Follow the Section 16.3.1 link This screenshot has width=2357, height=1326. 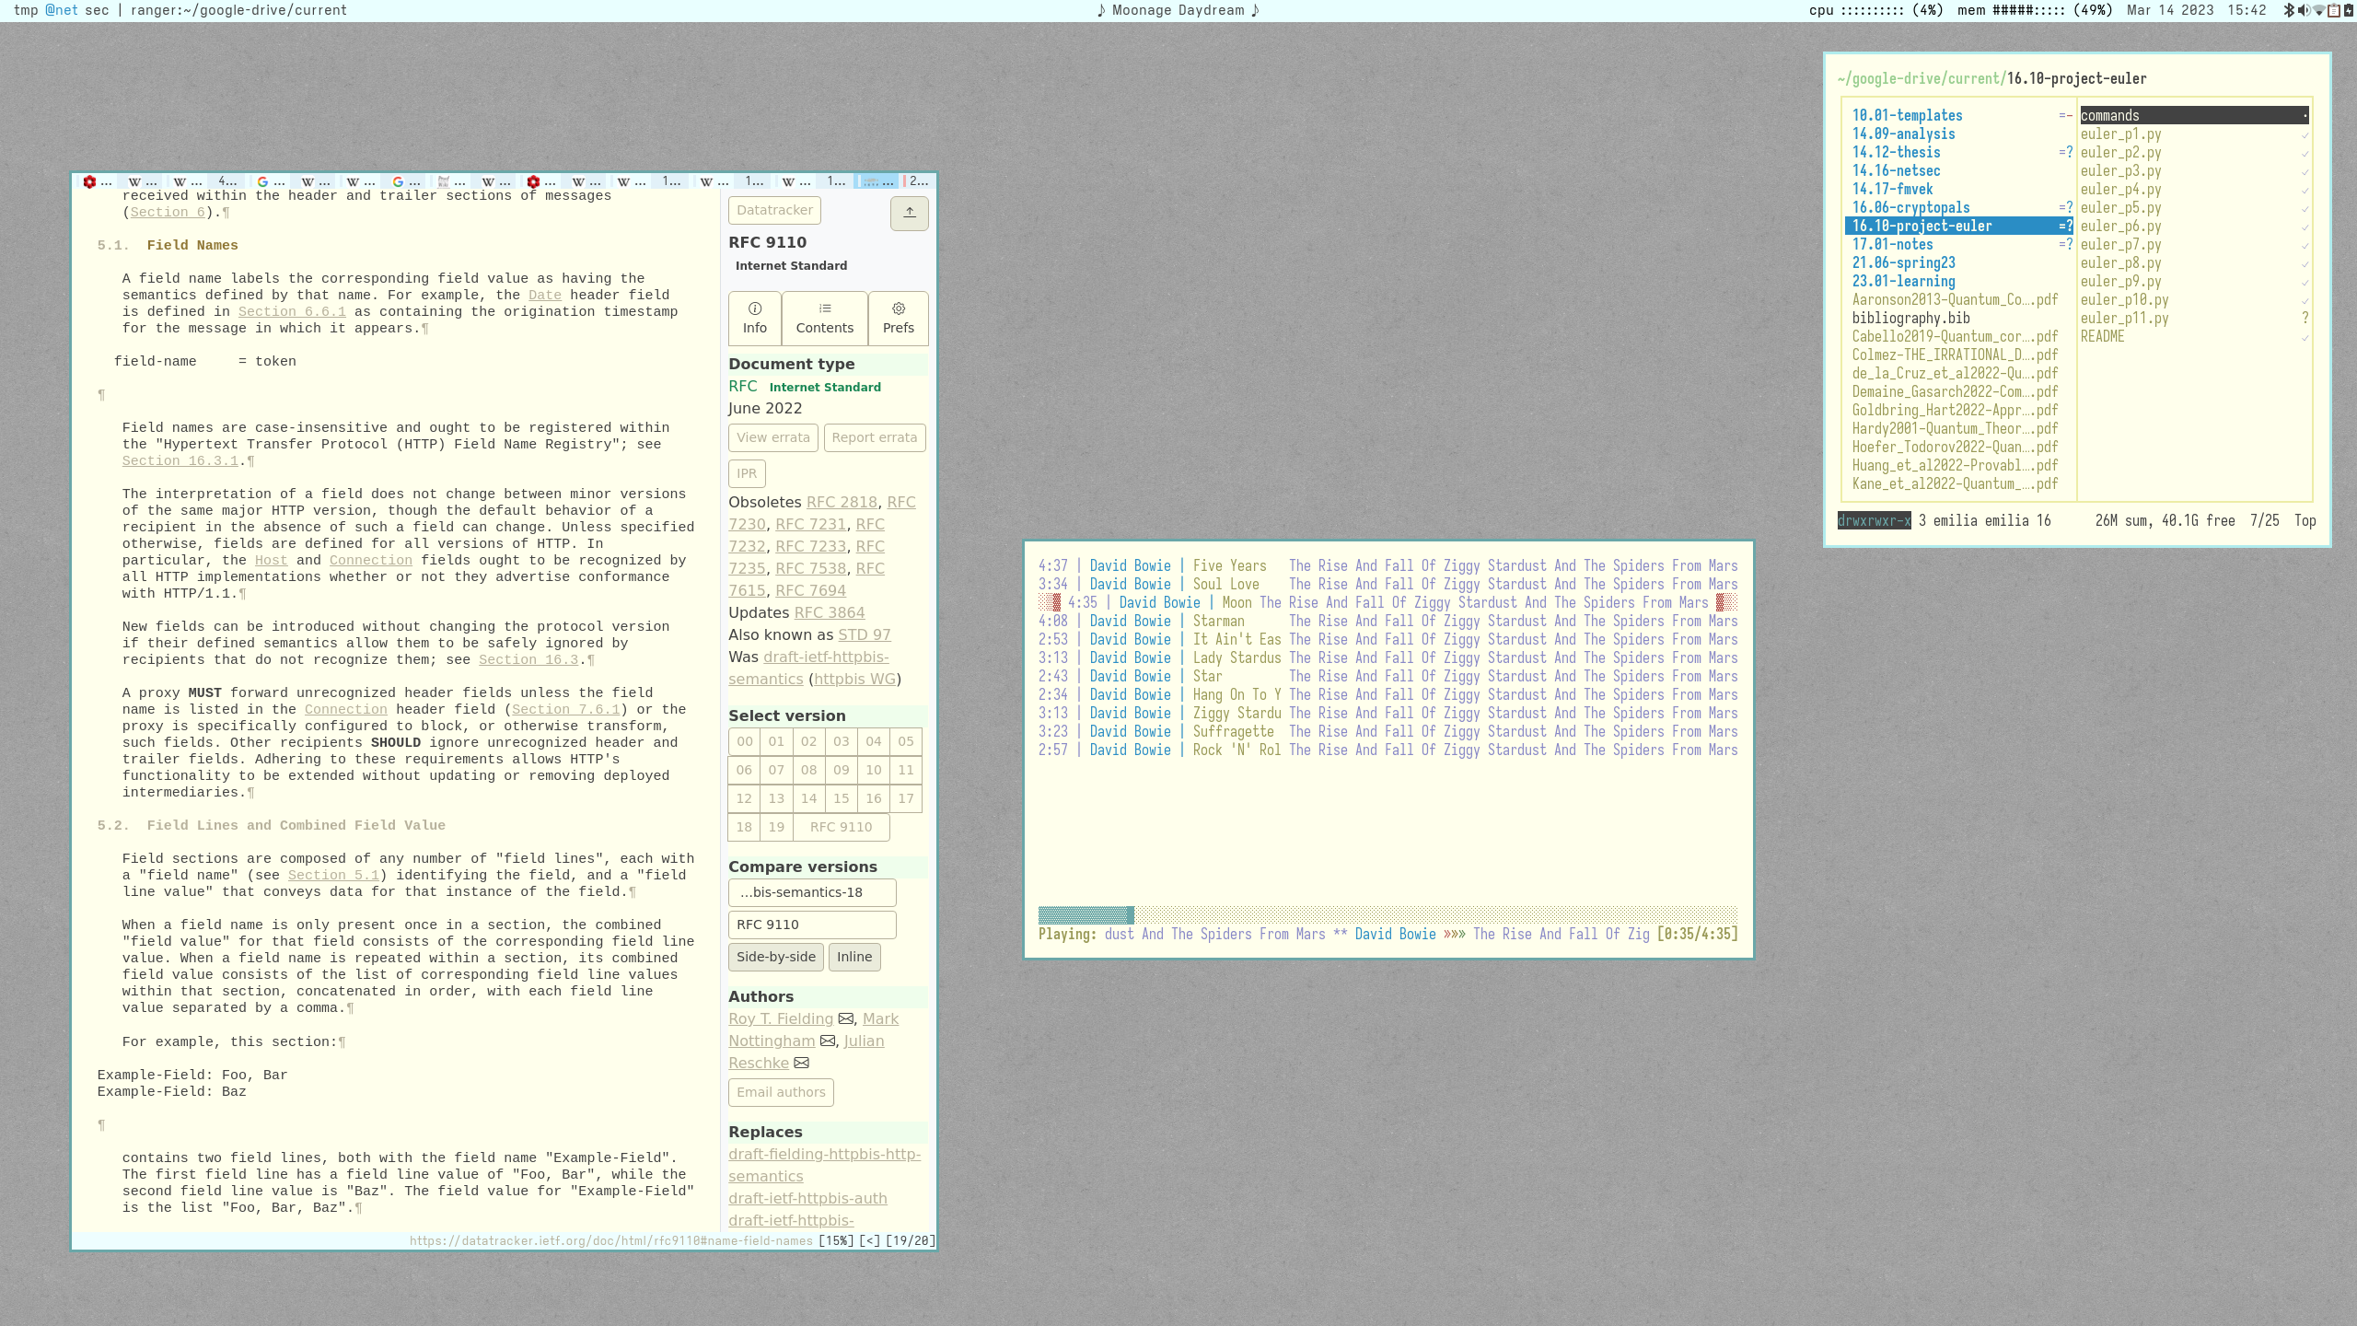pos(180,460)
